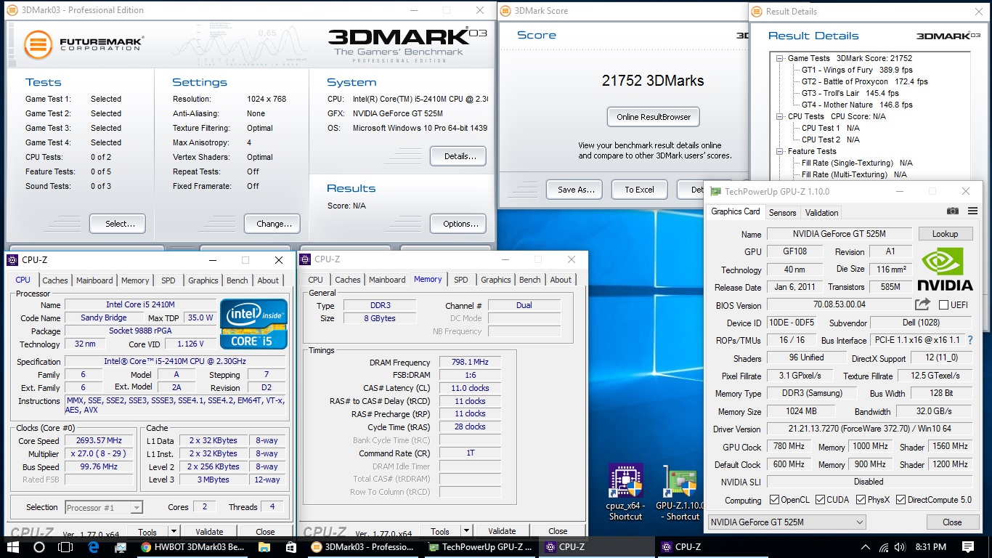
Task: Open Tools dropdown arrow in CPU-Z CPU window
Action: pyautogui.click(x=174, y=532)
